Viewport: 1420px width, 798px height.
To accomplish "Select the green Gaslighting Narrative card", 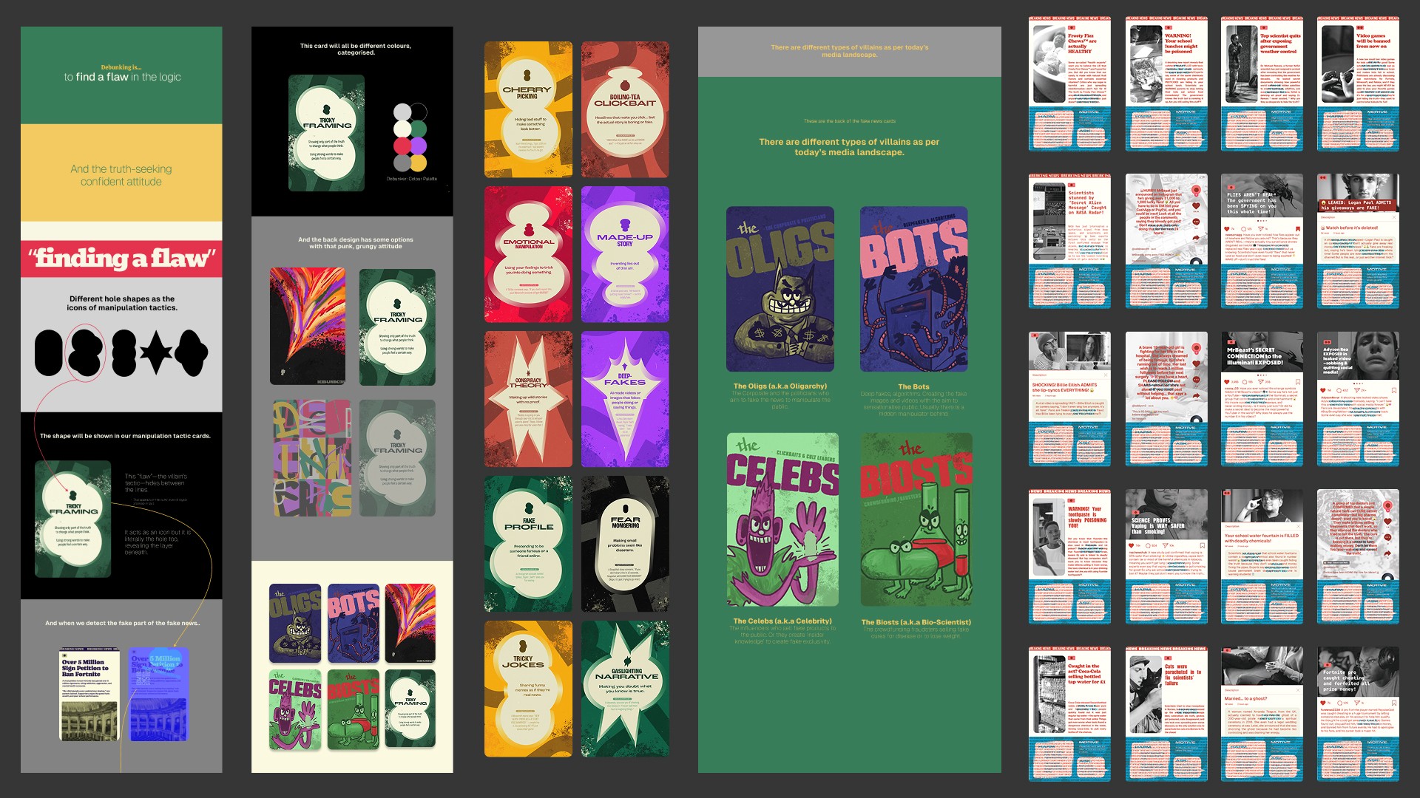I will [625, 689].
